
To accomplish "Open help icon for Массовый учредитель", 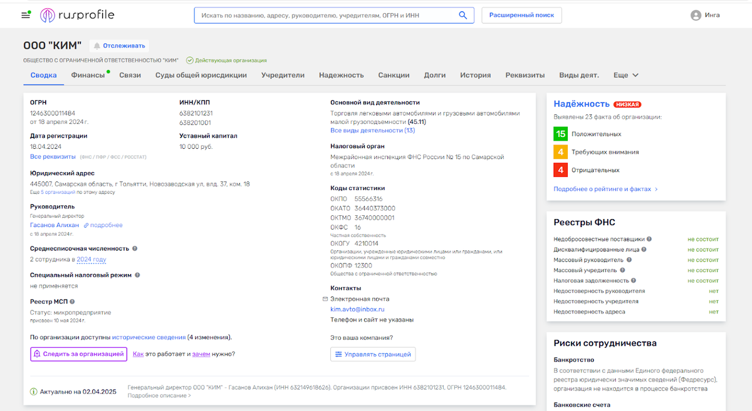I will click(x=622, y=270).
